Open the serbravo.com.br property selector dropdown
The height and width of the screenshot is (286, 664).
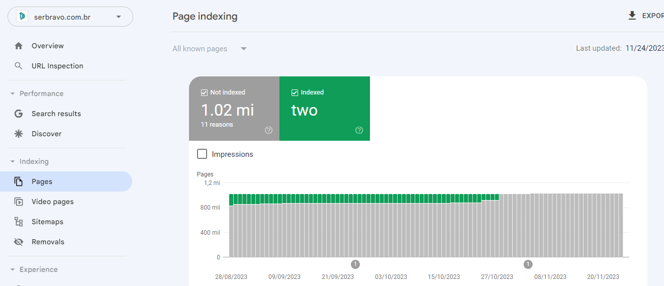click(x=70, y=17)
